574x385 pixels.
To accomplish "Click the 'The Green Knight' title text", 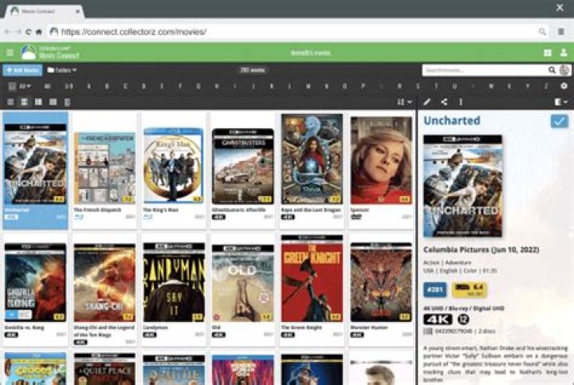I will pyautogui.click(x=301, y=328).
